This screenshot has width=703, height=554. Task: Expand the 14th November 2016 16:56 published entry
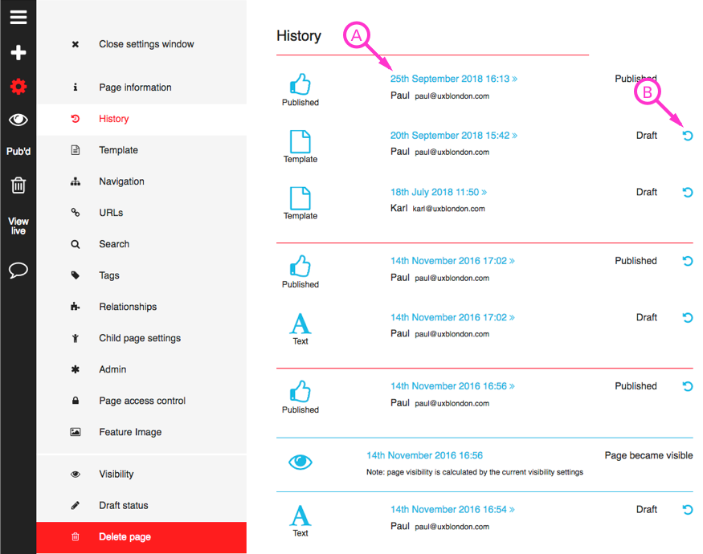point(452,386)
